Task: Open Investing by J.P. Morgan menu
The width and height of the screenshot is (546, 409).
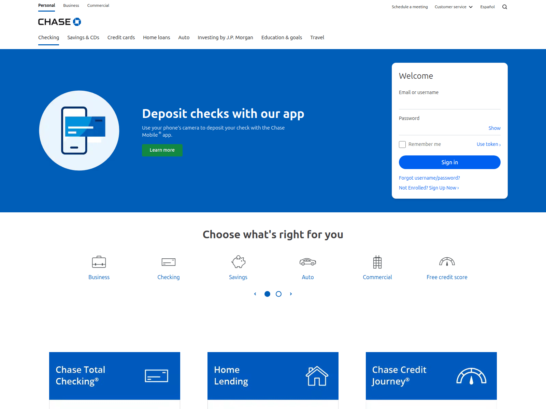Action: tap(225, 37)
